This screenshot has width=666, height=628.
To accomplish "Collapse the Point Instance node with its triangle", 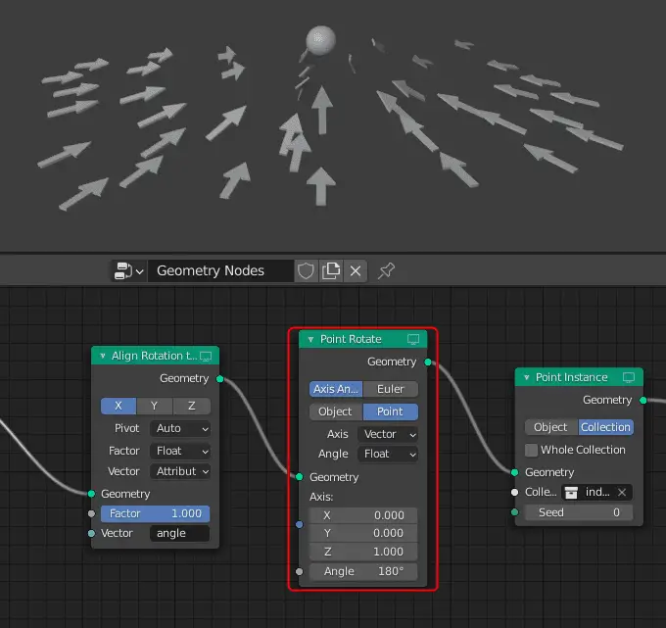I will pyautogui.click(x=527, y=377).
